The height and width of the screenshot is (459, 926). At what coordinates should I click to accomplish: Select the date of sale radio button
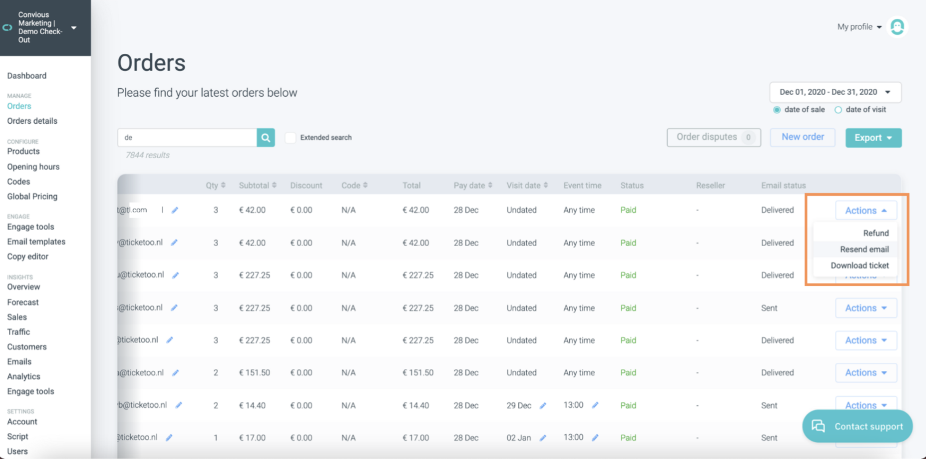pos(777,110)
